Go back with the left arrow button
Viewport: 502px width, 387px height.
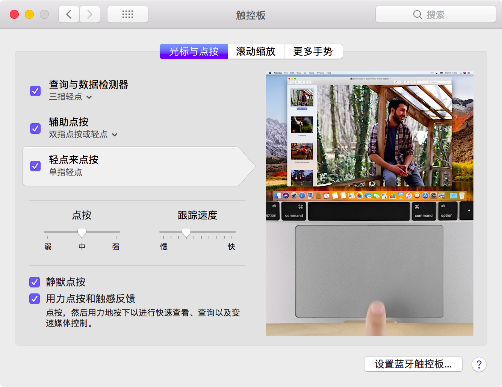(x=69, y=14)
